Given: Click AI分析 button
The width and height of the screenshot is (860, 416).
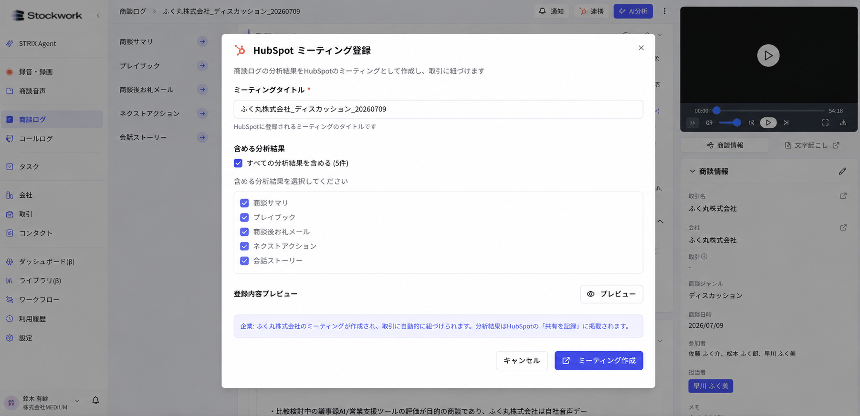Looking at the screenshot, I should 633,11.
